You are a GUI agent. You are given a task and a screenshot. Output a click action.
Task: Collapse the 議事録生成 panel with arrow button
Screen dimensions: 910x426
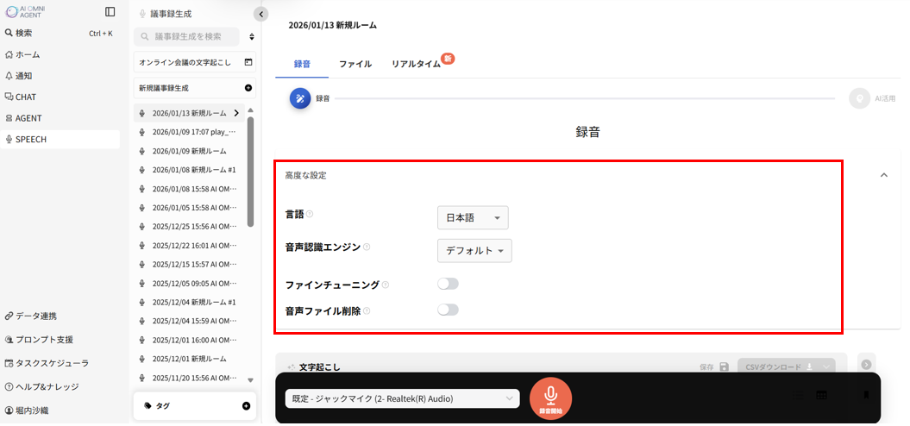261,14
